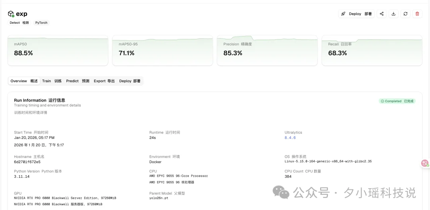Go to the Deploy tab

(x=130, y=81)
